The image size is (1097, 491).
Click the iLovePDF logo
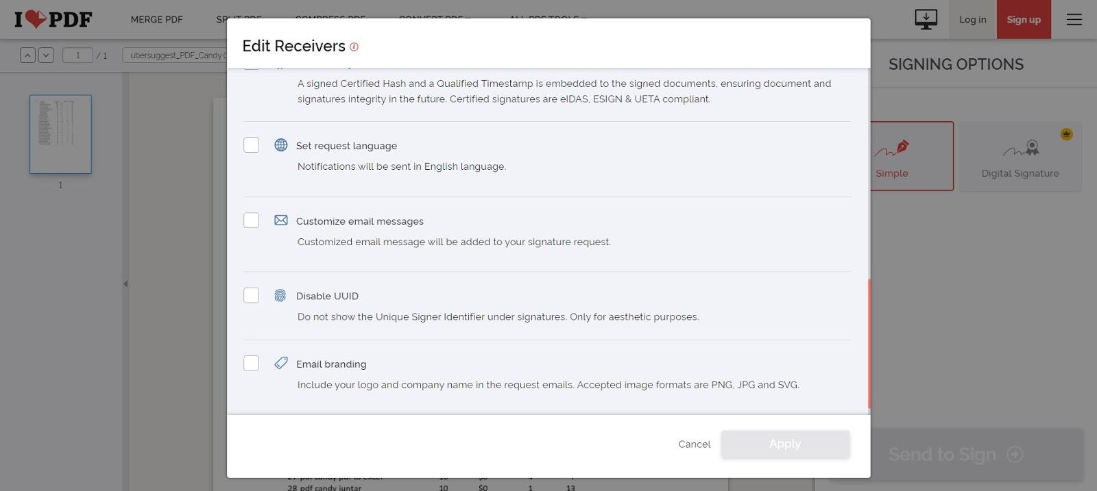tap(53, 19)
